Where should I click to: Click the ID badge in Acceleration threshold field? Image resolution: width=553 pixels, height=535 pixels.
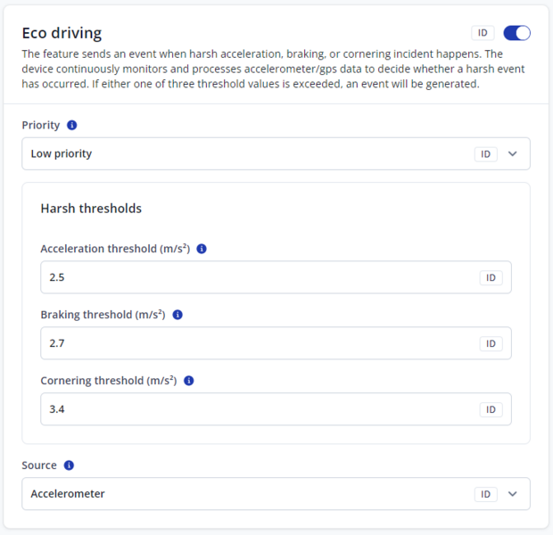(491, 278)
